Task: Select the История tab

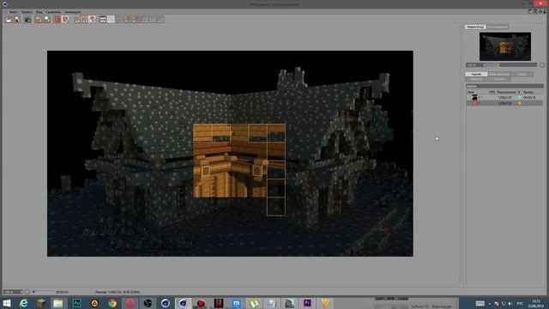Action: (476, 75)
